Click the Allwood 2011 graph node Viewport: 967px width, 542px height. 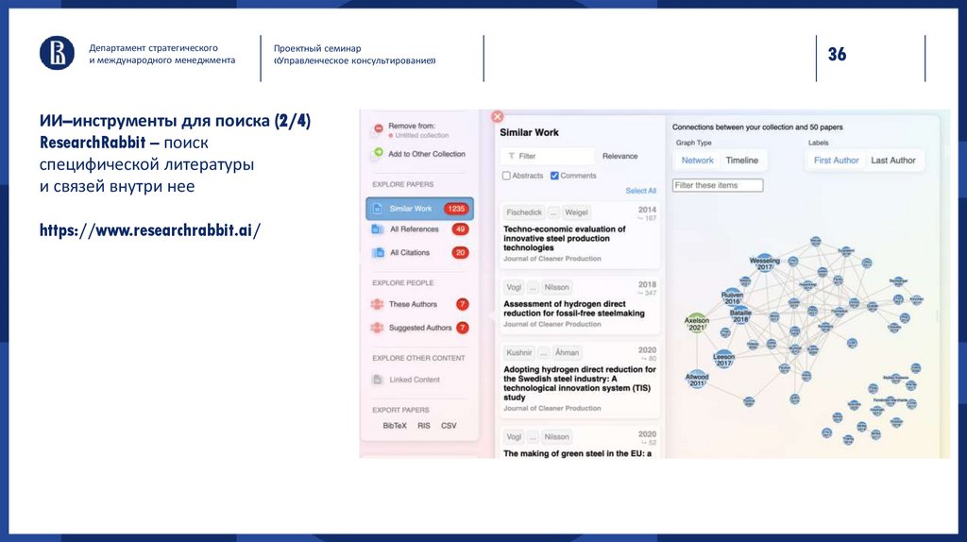coord(697,379)
